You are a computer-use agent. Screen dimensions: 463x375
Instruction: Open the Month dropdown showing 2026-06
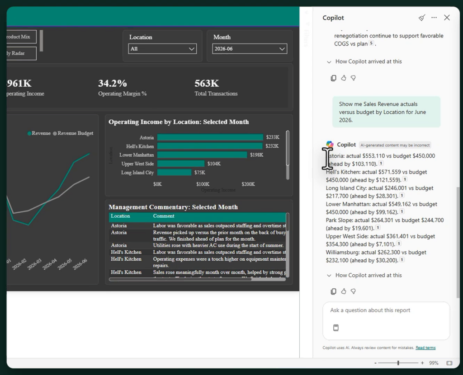pos(250,49)
